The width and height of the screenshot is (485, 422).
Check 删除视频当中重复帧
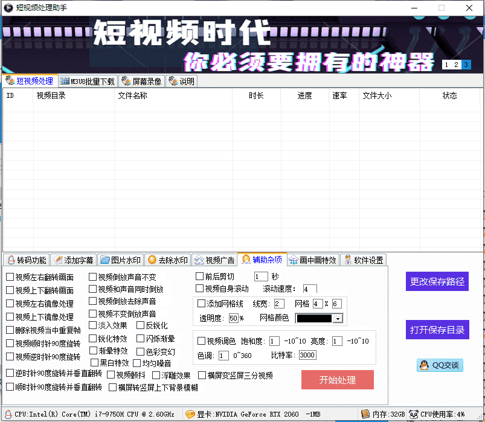[10, 330]
